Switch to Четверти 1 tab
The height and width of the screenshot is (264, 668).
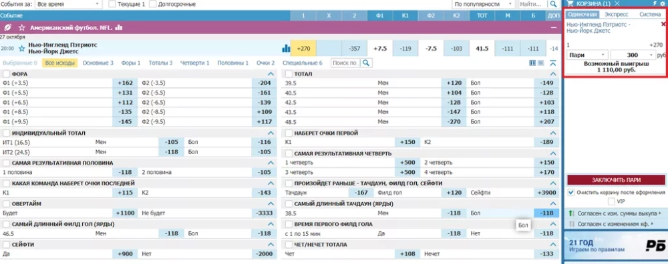[x=194, y=63]
